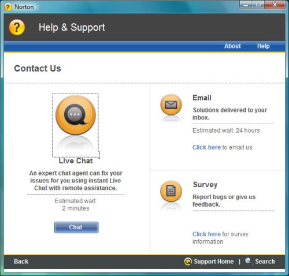Click the Email heading text
The image size is (289, 276).
coord(202,98)
